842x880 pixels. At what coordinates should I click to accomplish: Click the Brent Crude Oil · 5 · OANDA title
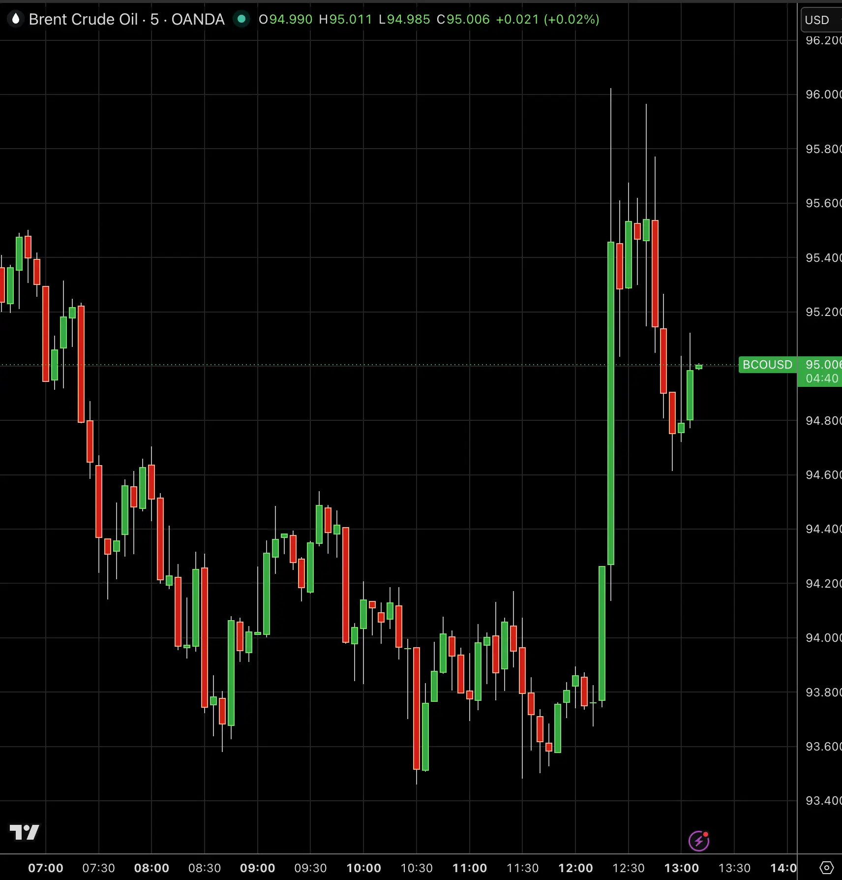[x=126, y=19]
